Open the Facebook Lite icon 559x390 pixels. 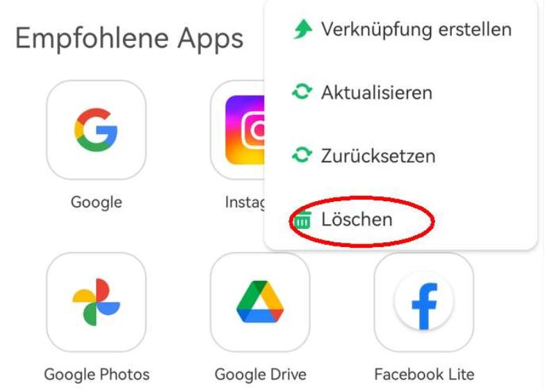tap(424, 302)
